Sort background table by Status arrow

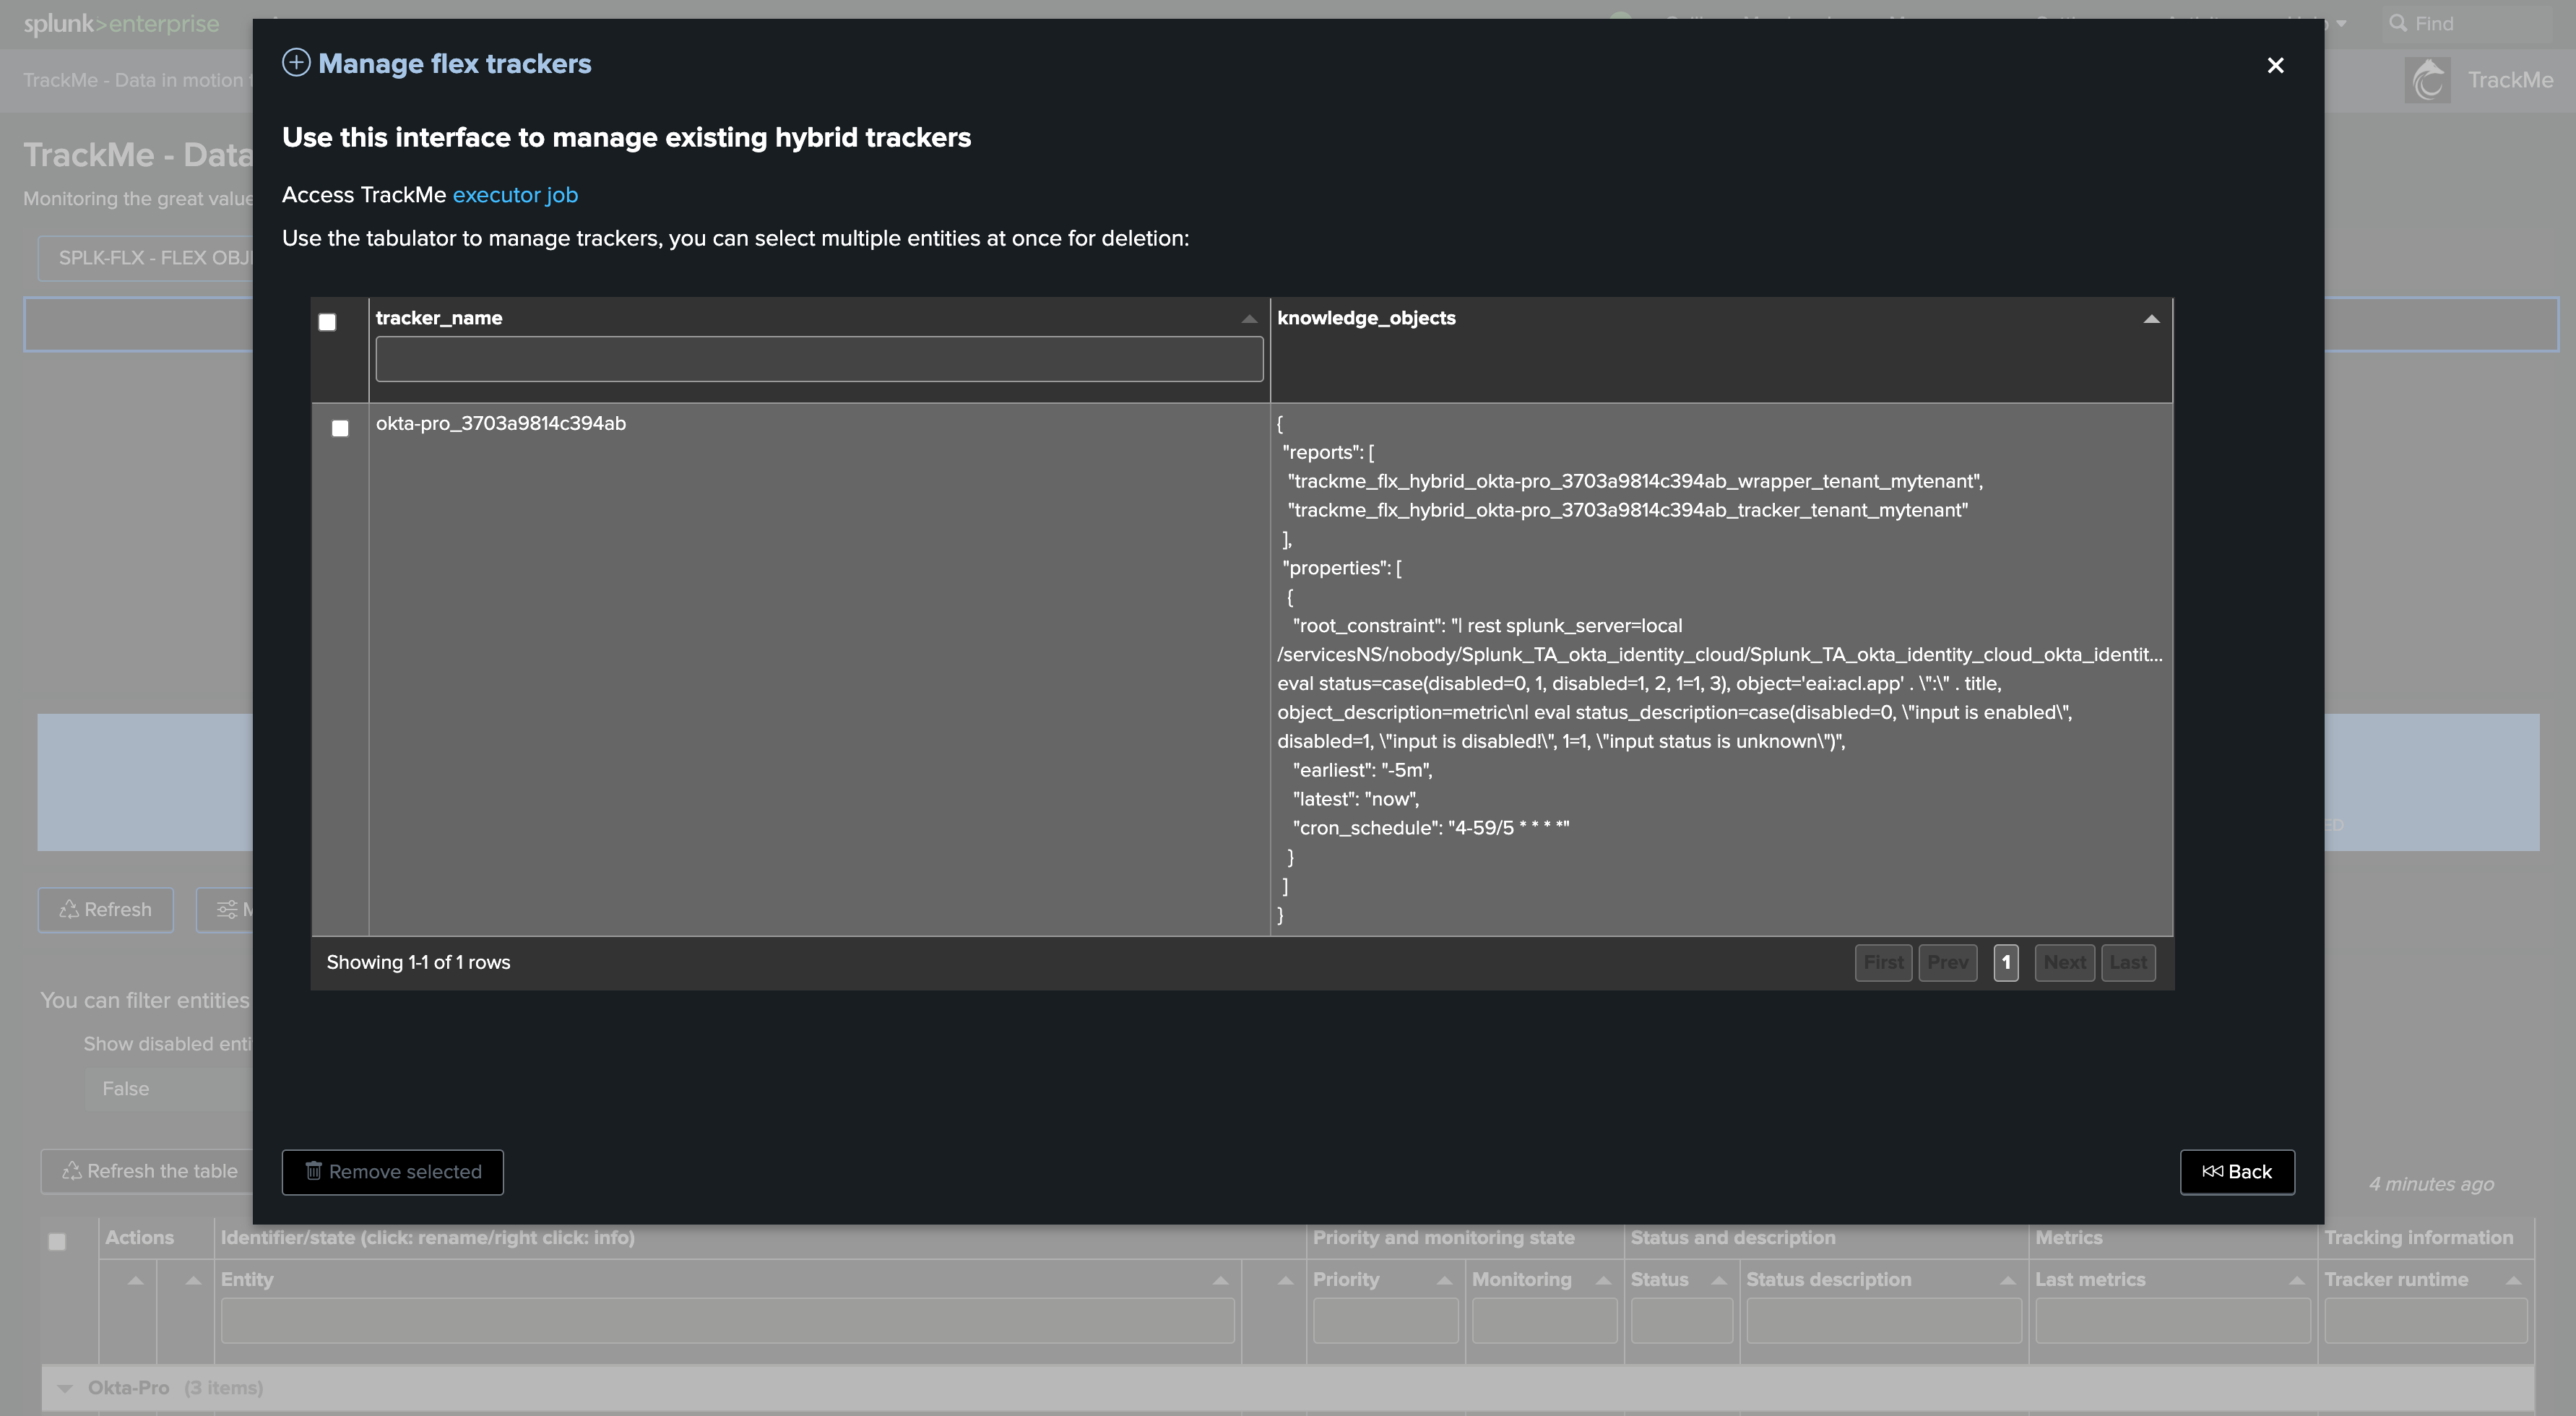(x=1719, y=1280)
